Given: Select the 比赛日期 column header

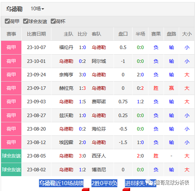Looking at the screenshot, I should 37,34.
